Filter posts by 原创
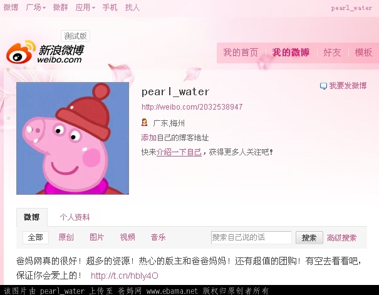Image resolution: width=379 pixels, height=295 pixels. tap(66, 237)
